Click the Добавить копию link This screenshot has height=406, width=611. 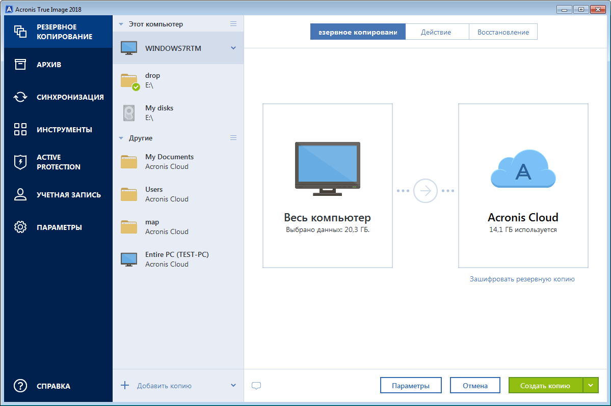click(164, 386)
